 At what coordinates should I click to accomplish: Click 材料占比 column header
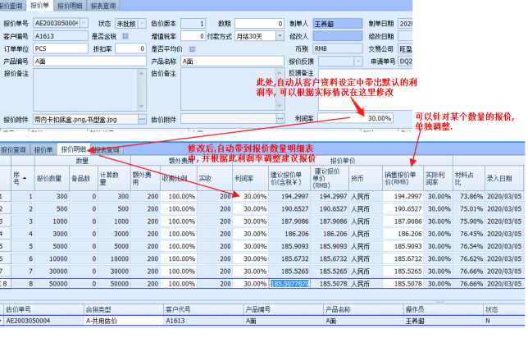[x=469, y=178]
